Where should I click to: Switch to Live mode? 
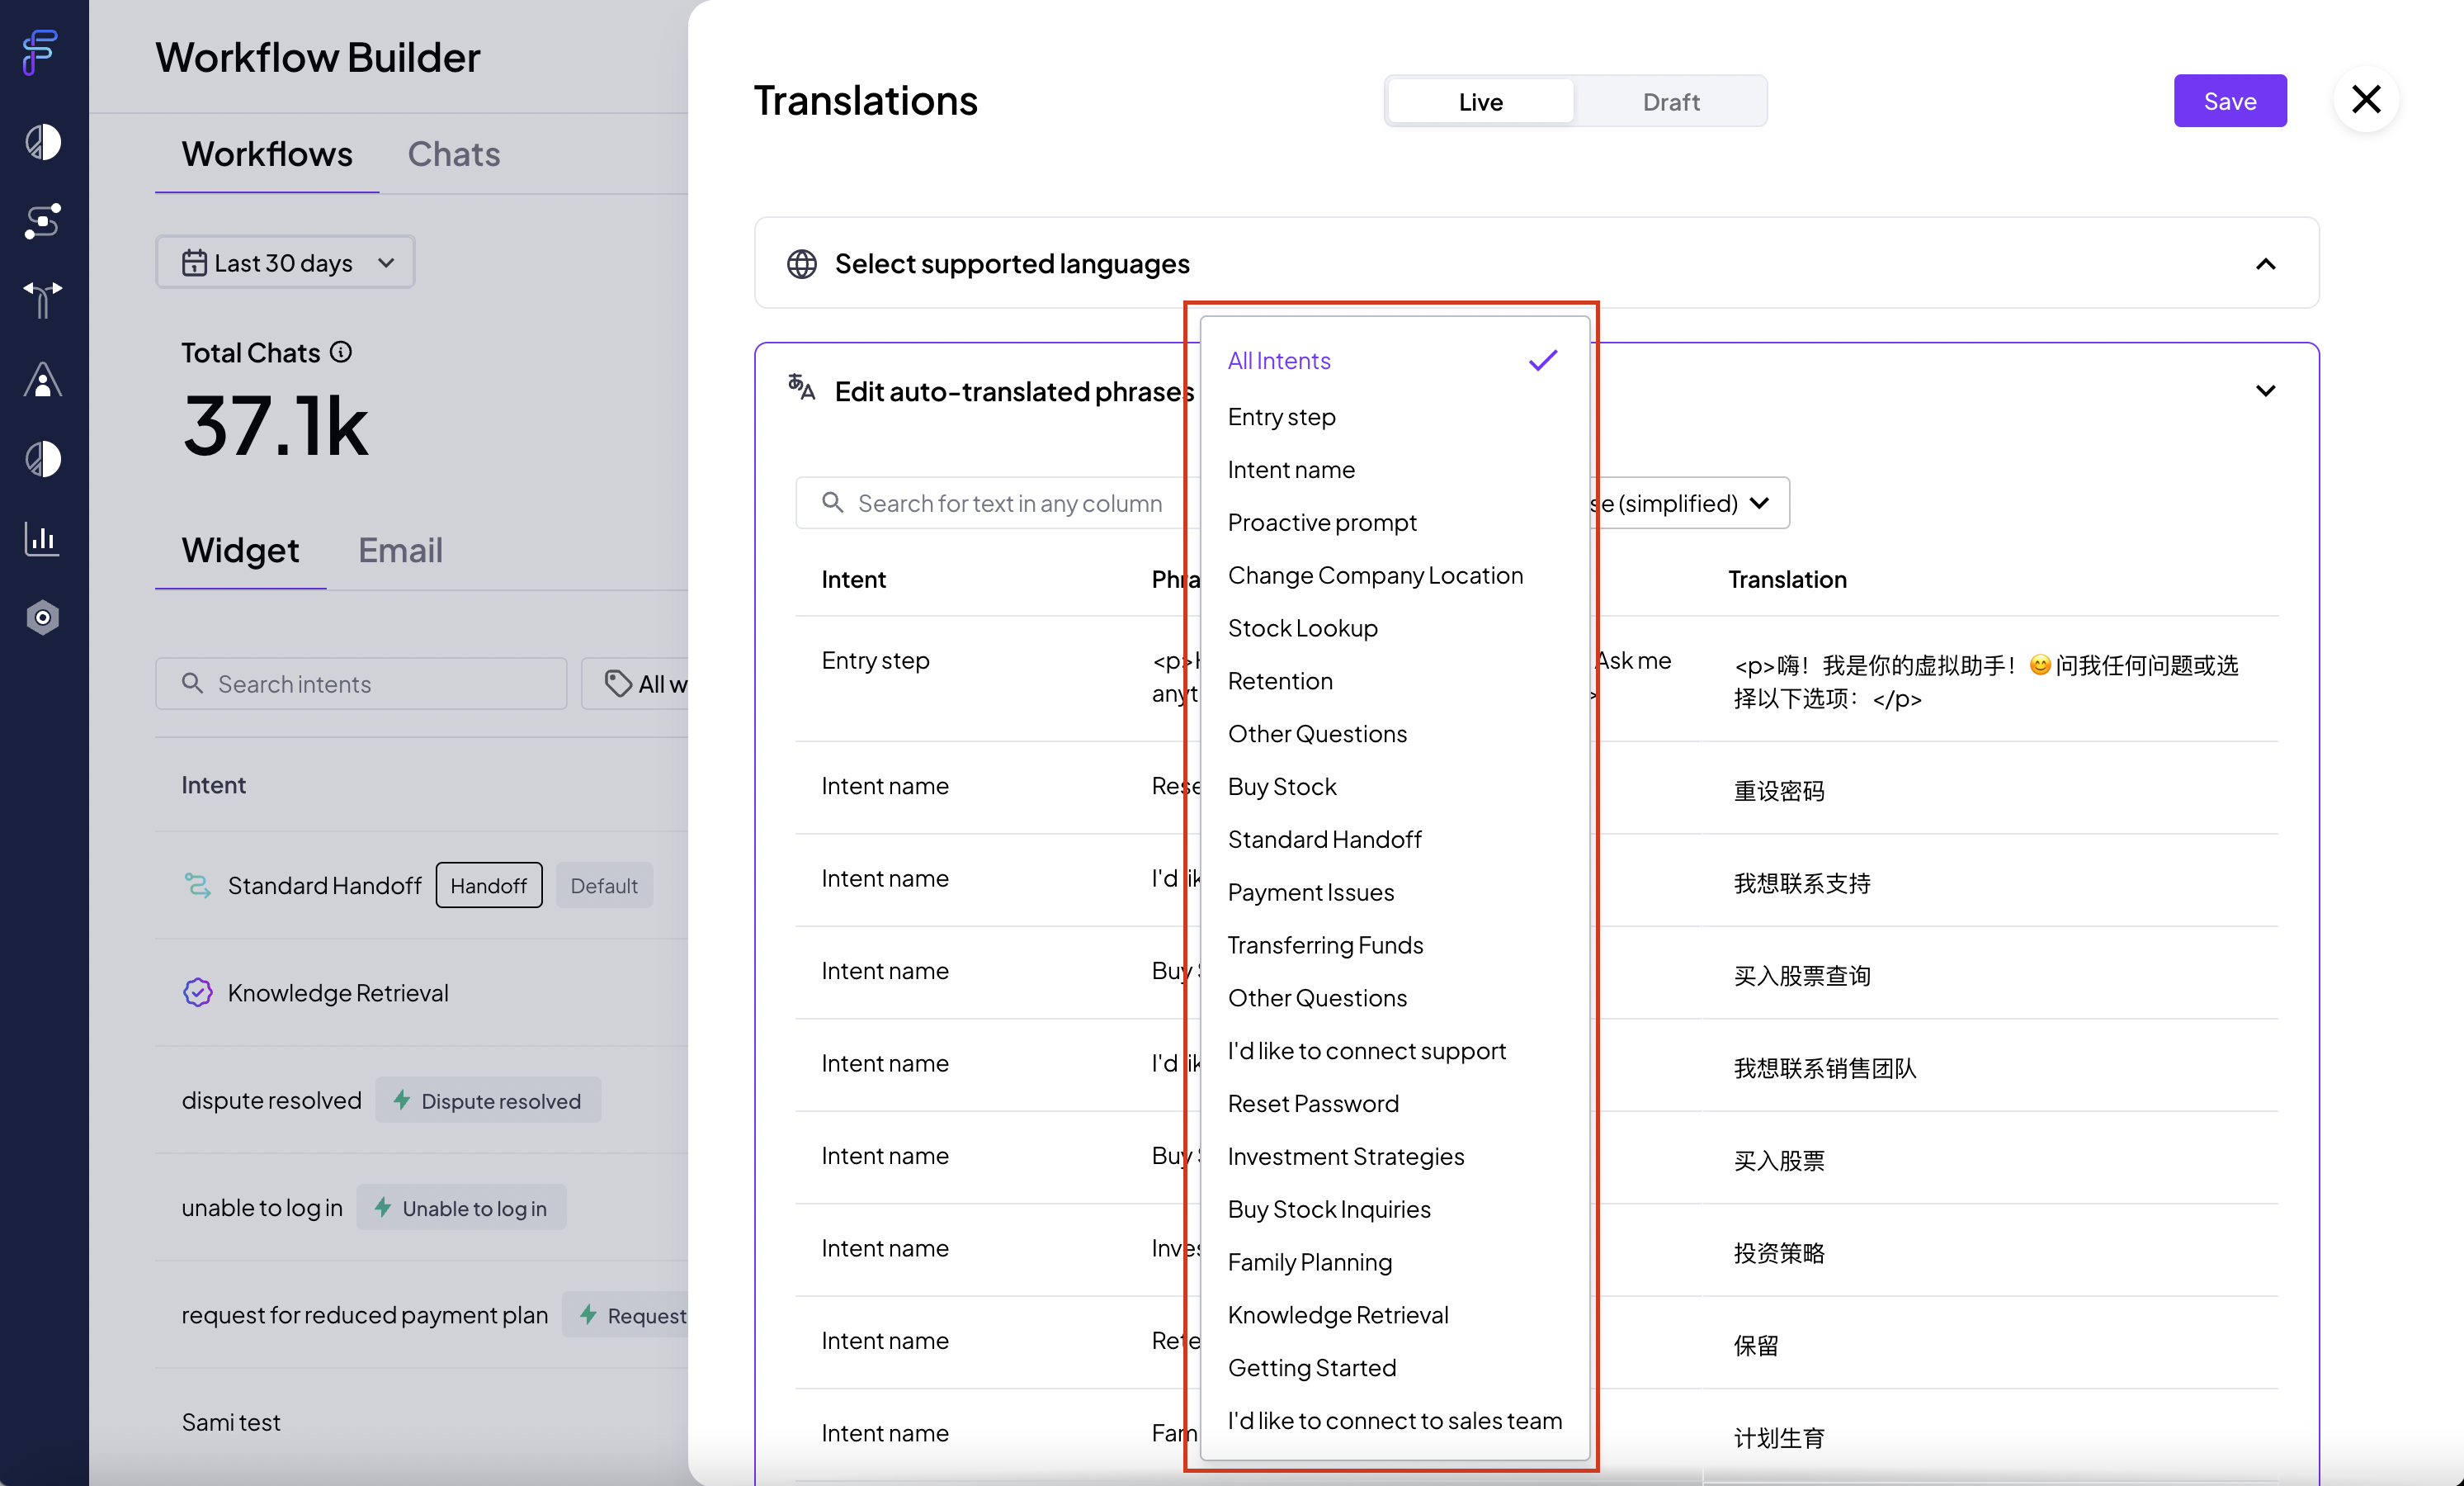[x=1480, y=101]
